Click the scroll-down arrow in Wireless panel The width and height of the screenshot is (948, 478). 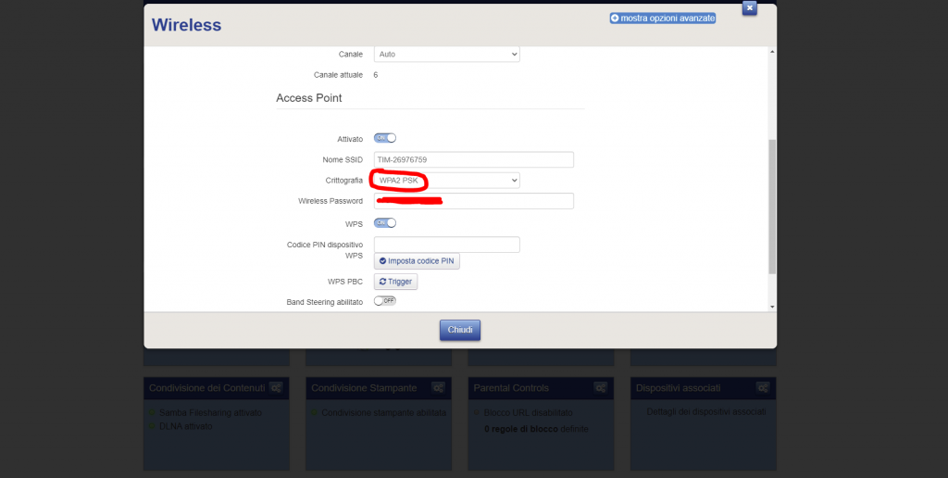(772, 306)
